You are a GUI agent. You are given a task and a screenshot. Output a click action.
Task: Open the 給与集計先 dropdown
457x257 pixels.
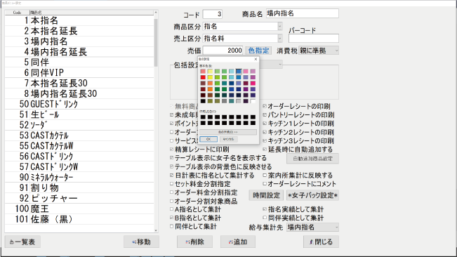coord(336,227)
